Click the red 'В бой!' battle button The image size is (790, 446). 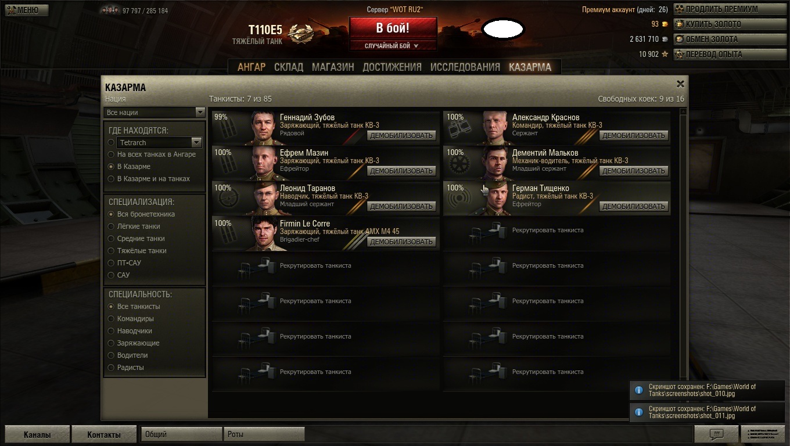(x=393, y=28)
